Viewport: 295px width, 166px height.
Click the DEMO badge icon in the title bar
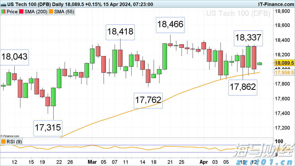point(3,5)
